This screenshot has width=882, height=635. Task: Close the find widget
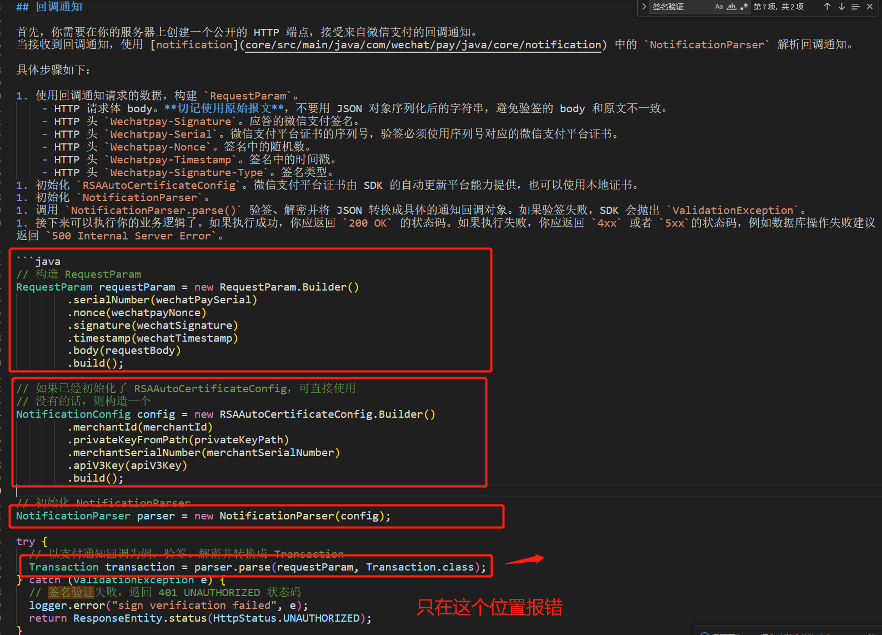(870, 7)
